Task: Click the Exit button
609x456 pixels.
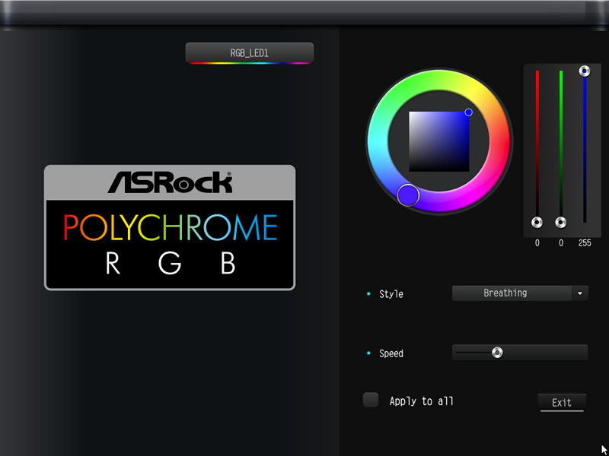Action: click(x=562, y=403)
